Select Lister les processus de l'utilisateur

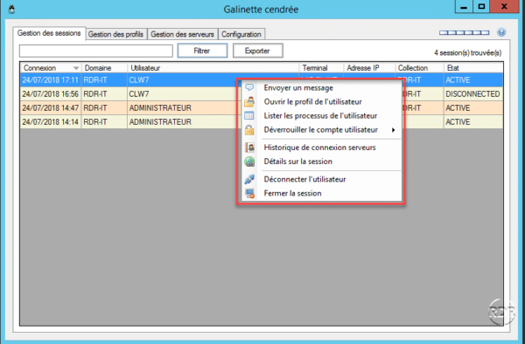tap(320, 116)
